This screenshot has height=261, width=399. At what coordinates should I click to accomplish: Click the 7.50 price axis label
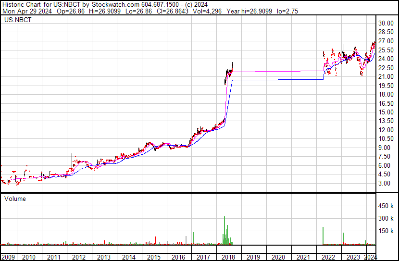(x=385, y=156)
